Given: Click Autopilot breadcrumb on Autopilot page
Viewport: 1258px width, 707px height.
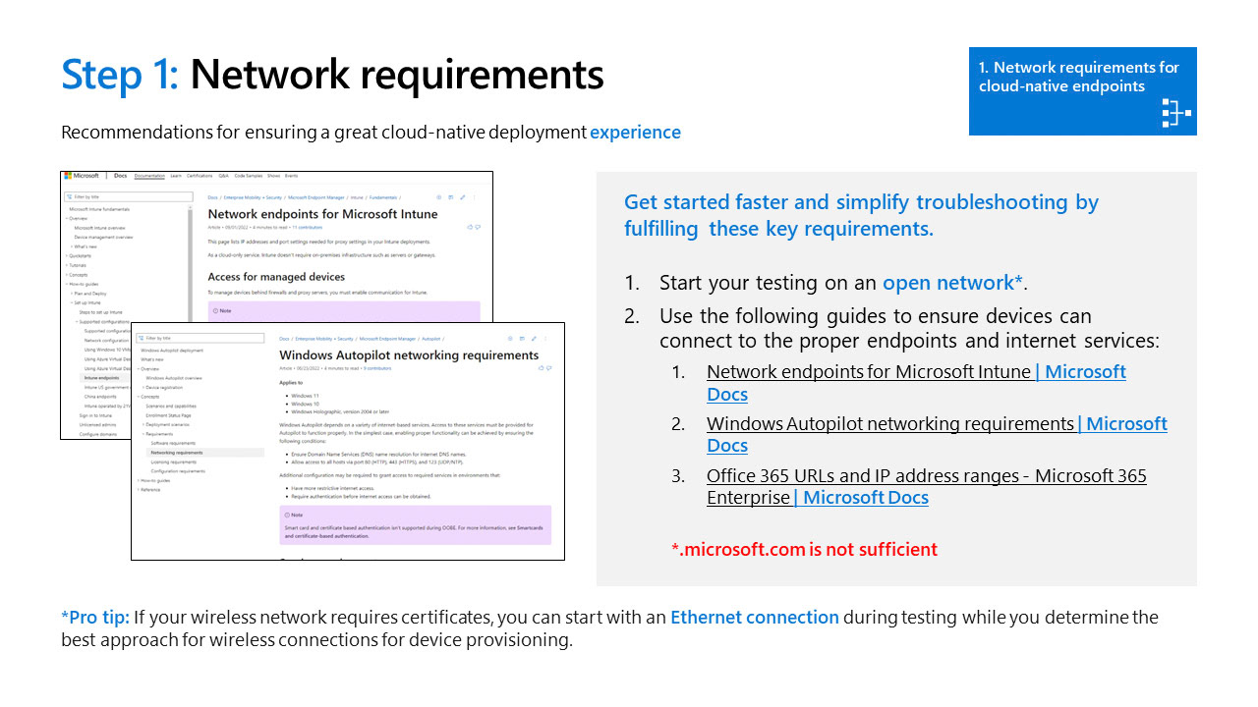Looking at the screenshot, I should pyautogui.click(x=430, y=339).
